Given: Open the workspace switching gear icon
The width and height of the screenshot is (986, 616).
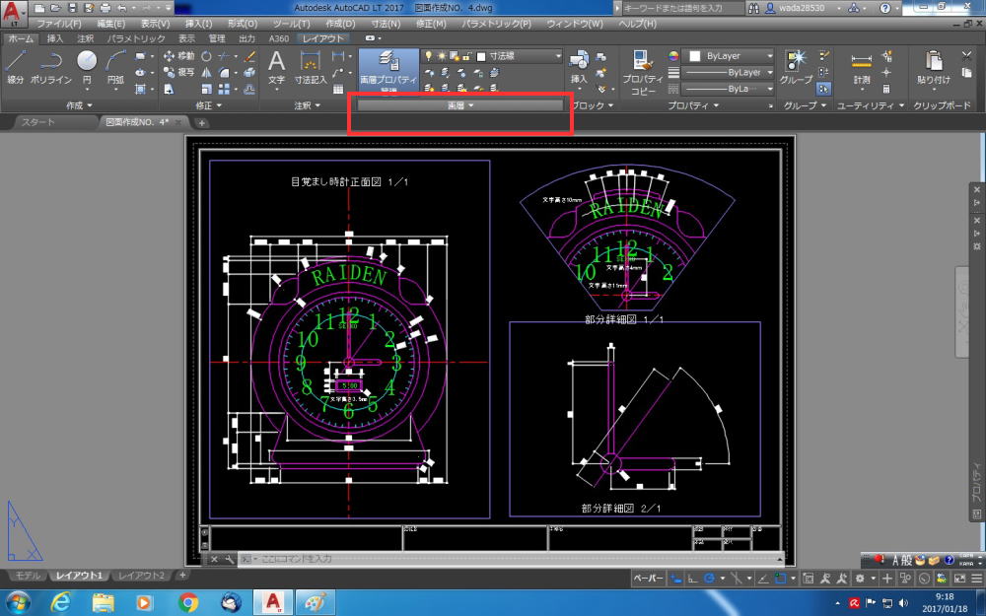Looking at the screenshot, I should pos(860,579).
